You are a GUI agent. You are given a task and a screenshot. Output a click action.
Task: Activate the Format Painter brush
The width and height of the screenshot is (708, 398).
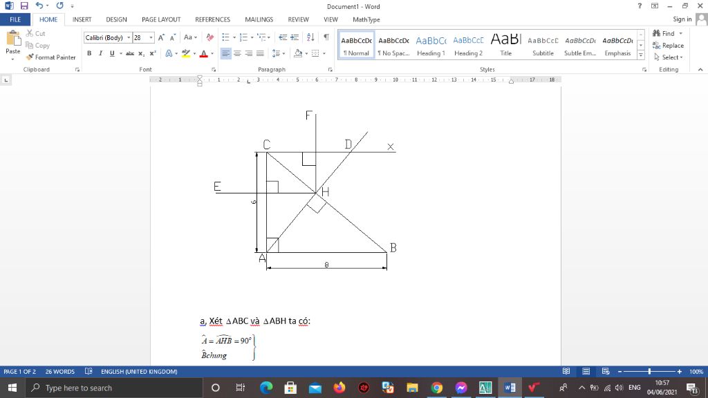[x=50, y=57]
